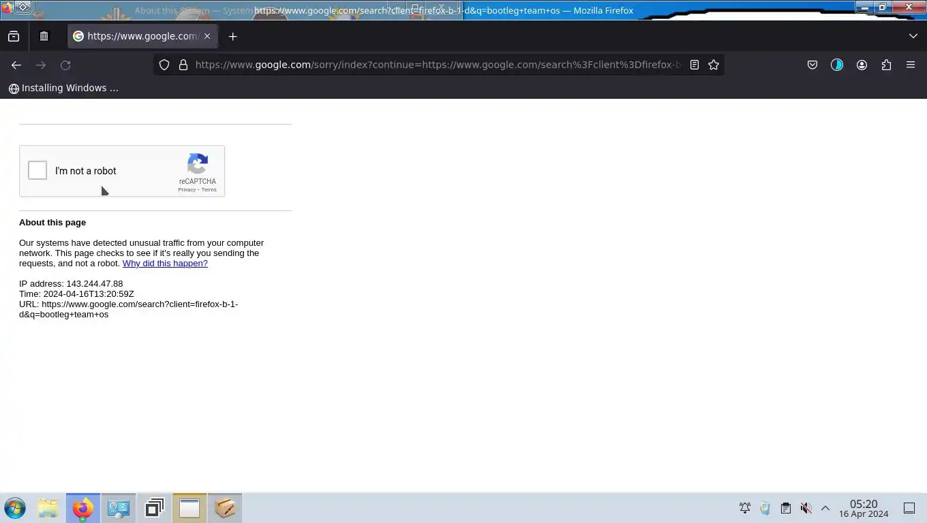
Task: Check the "I'm not a robot" checkbox
Action: (x=37, y=170)
